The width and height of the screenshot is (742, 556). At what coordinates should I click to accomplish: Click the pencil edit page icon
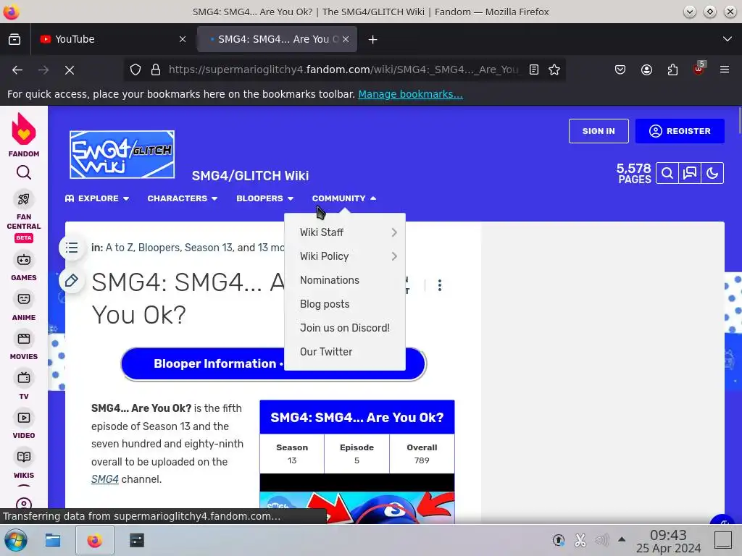tap(72, 280)
